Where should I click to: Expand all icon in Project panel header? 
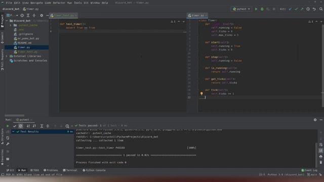(x=28, y=16)
